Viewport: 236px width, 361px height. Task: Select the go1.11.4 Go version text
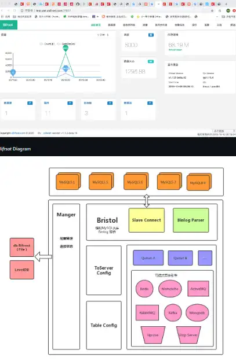(208, 78)
